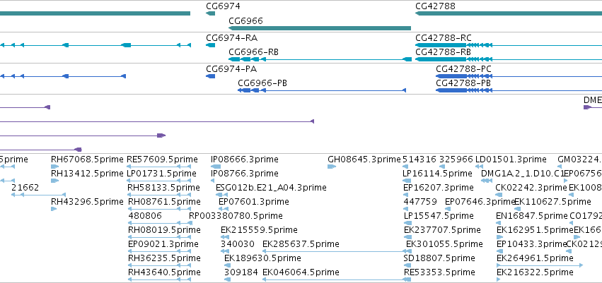Open label RP003380780.5prime
The height and width of the screenshot is (283, 602).
click(x=236, y=216)
